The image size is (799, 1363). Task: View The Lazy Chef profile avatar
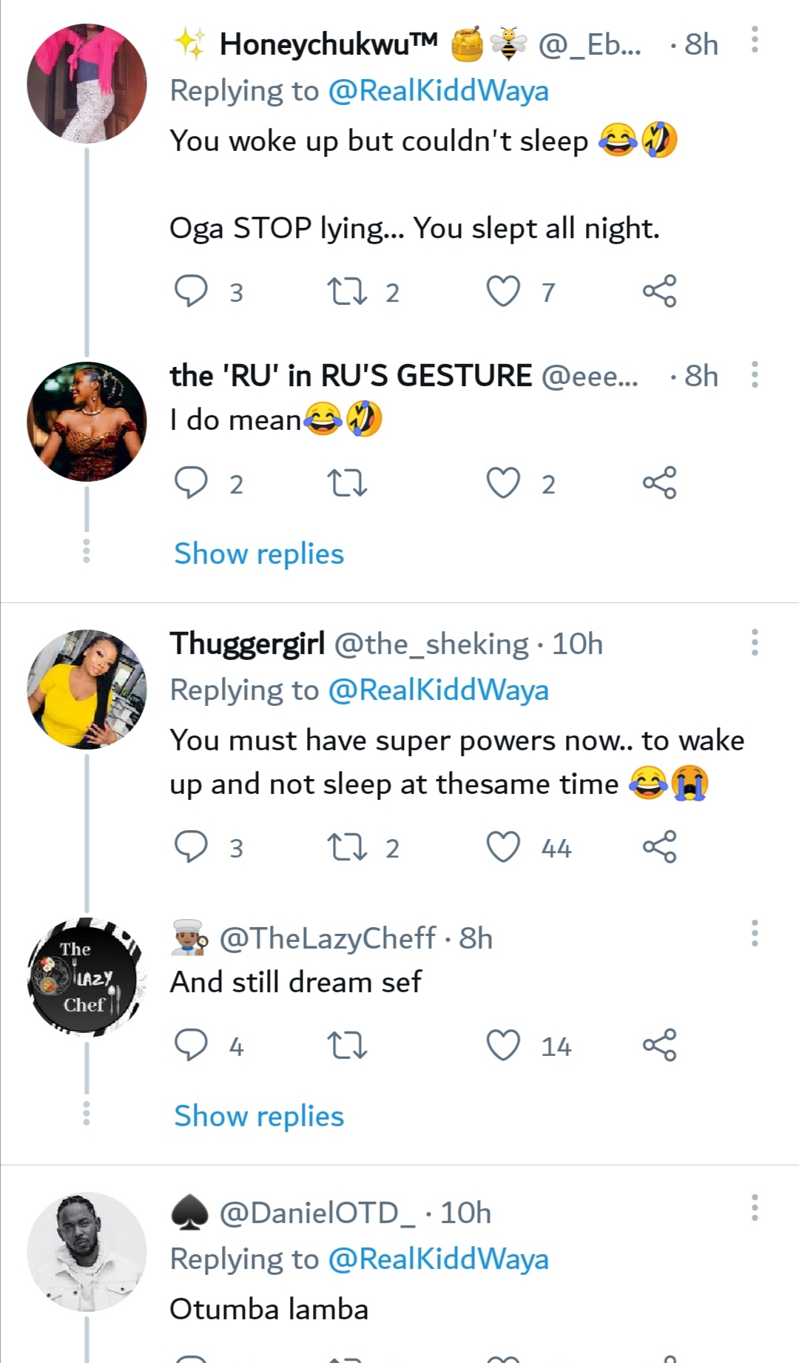click(87, 977)
